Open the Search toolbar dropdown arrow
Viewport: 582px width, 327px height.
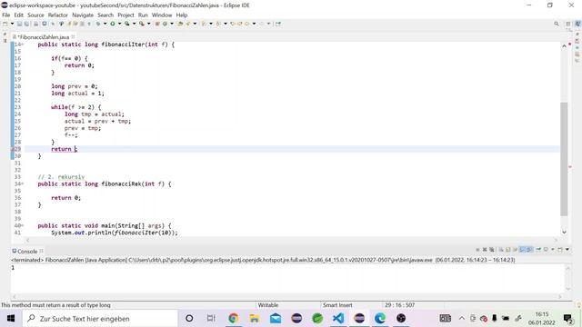pos(195,24)
